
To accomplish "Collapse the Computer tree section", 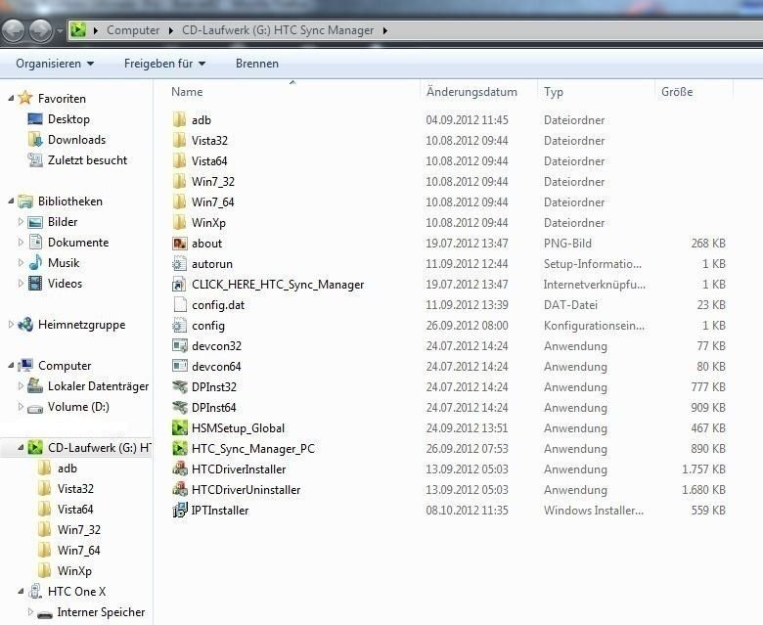I will 11,365.
